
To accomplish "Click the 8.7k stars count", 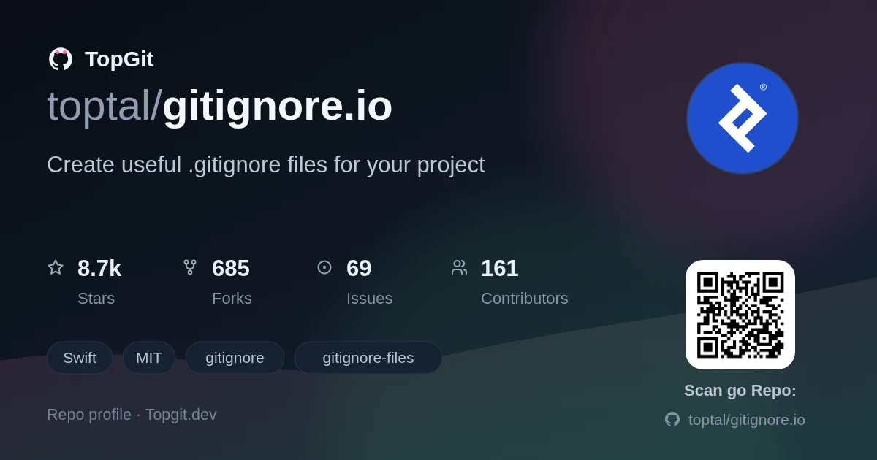I will click(99, 268).
